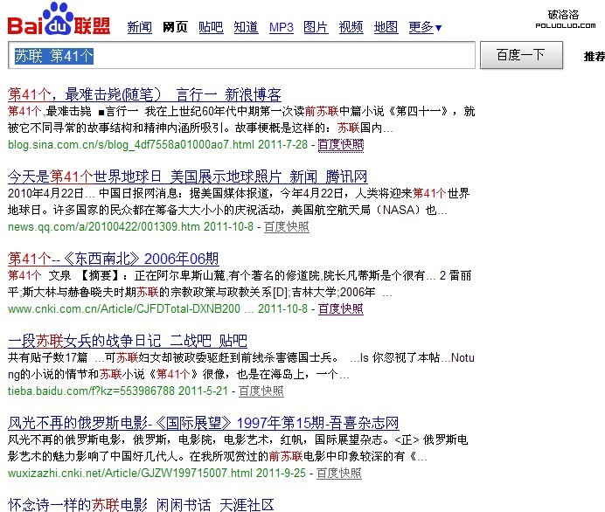Image resolution: width=605 pixels, height=512 pixels.
Task: View 百度快照 for the blog.sina.com.cn result
Action: 340,144
